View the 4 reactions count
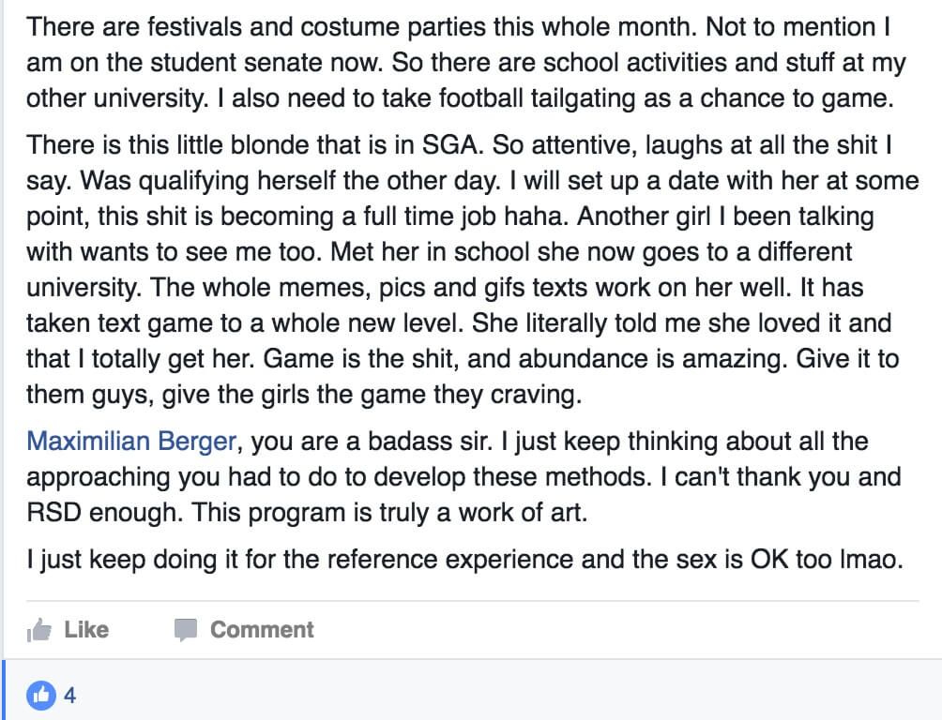The image size is (942, 720). (x=69, y=696)
